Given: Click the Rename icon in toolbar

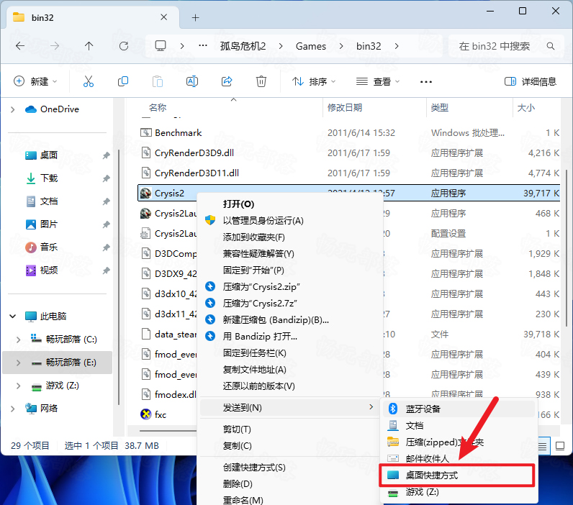Looking at the screenshot, I should (192, 81).
